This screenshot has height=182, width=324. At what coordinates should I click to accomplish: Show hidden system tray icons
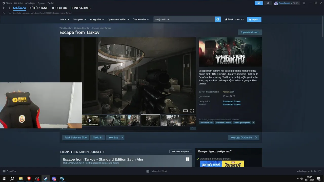[298, 179]
